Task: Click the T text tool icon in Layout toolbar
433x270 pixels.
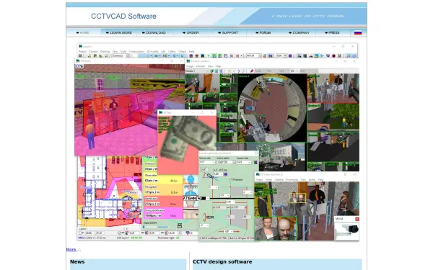Action: 209,55
